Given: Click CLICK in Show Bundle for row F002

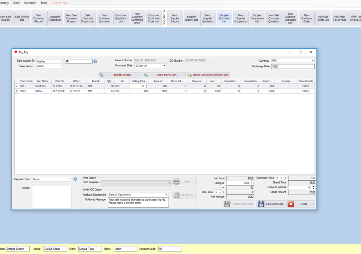Looking at the screenshot, I should click(306, 91).
